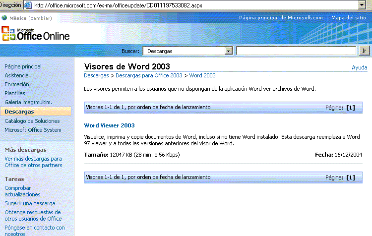The height and width of the screenshot is (236, 372).
Task: Open Formación in the sidebar
Action: [16, 84]
